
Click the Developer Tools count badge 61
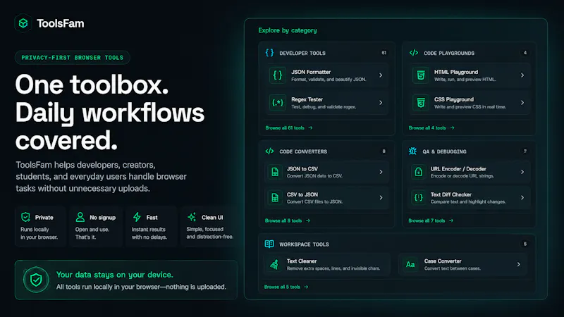[384, 53]
